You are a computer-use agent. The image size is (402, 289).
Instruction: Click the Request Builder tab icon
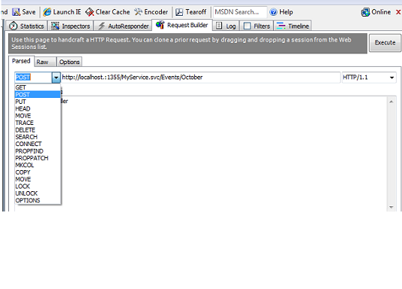pyautogui.click(x=160, y=25)
